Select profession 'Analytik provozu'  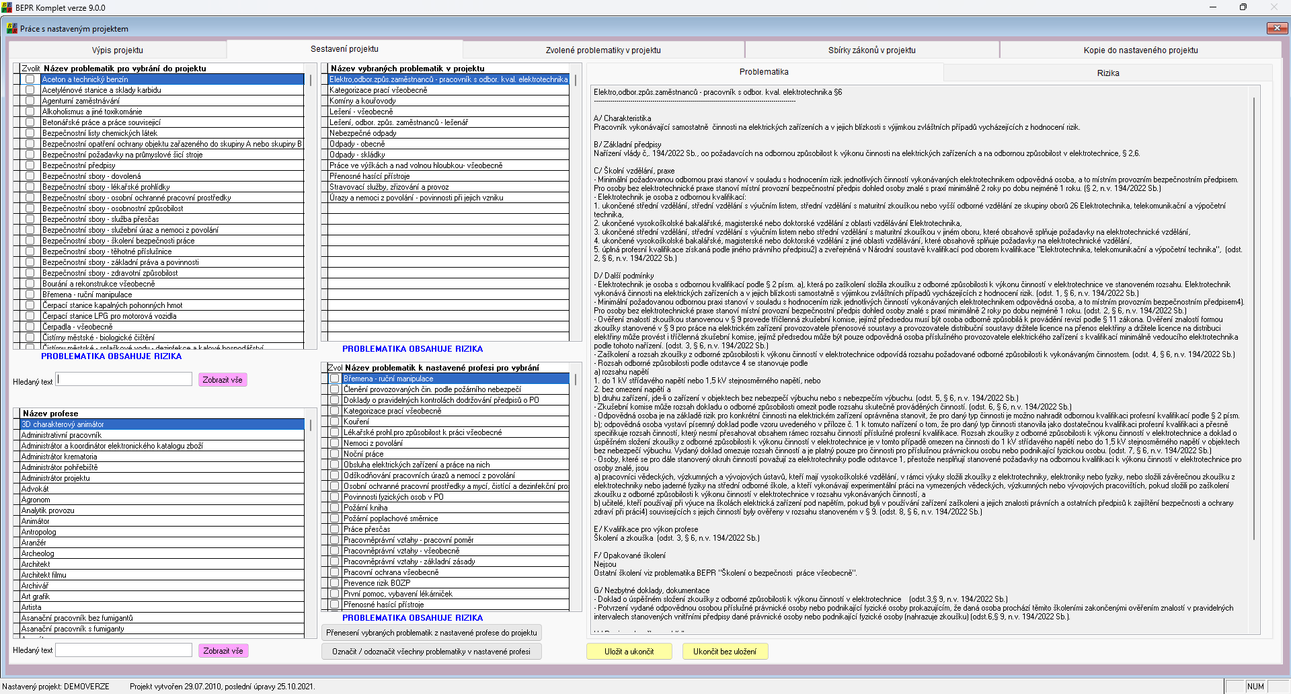161,510
